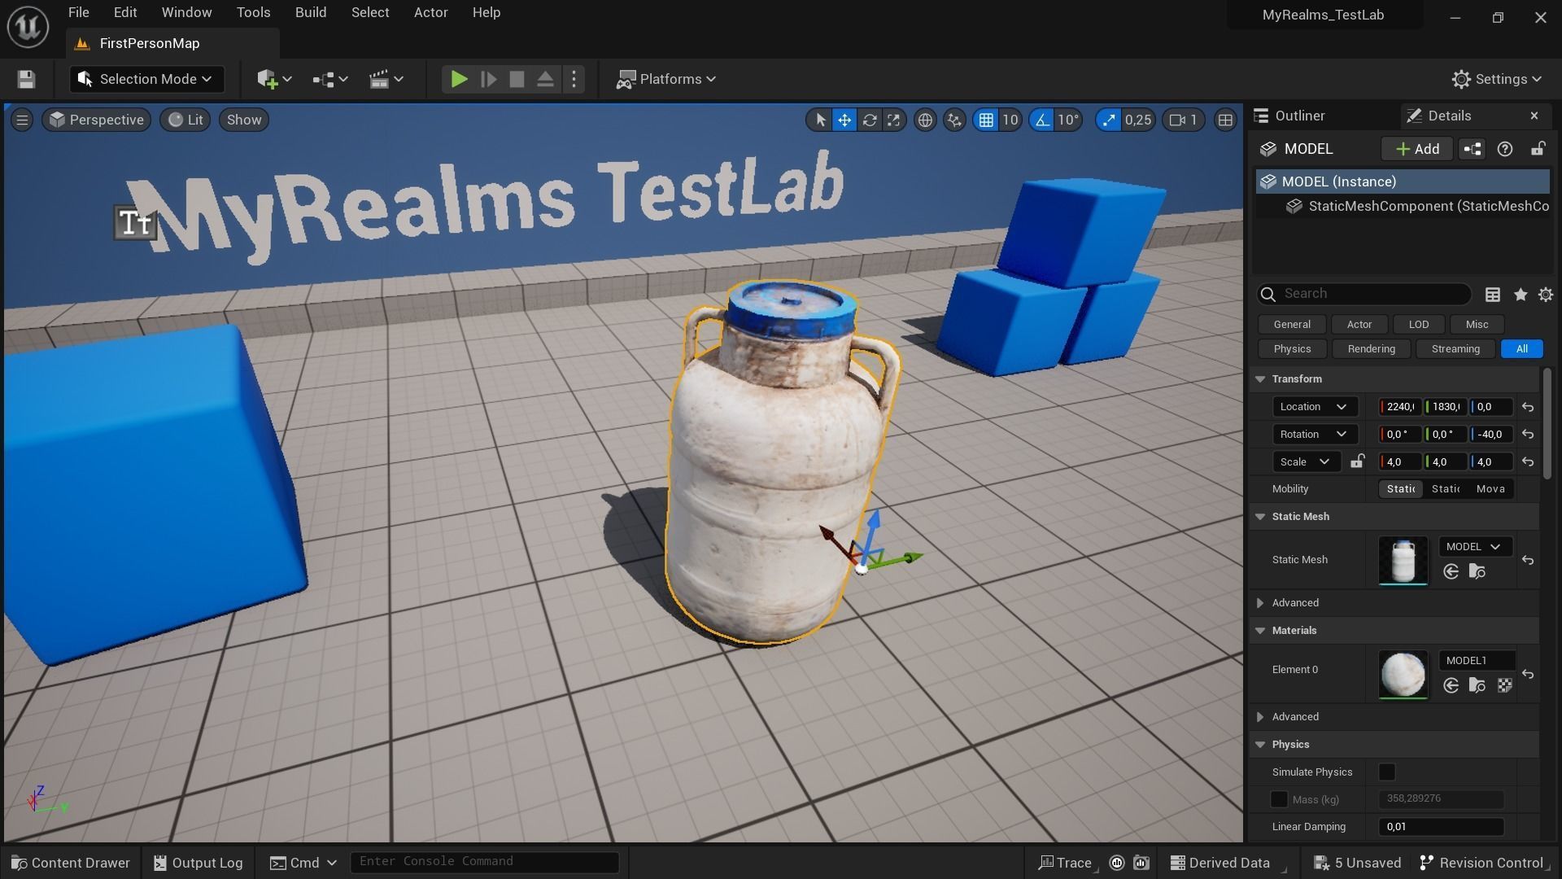Select the viewport select-objects arrow tool
The width and height of the screenshot is (1562, 879).
(820, 120)
